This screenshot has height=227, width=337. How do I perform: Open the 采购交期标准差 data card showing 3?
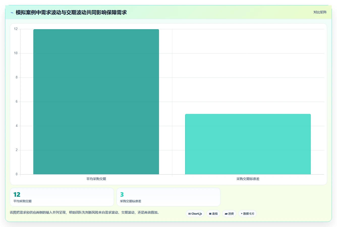168,197
